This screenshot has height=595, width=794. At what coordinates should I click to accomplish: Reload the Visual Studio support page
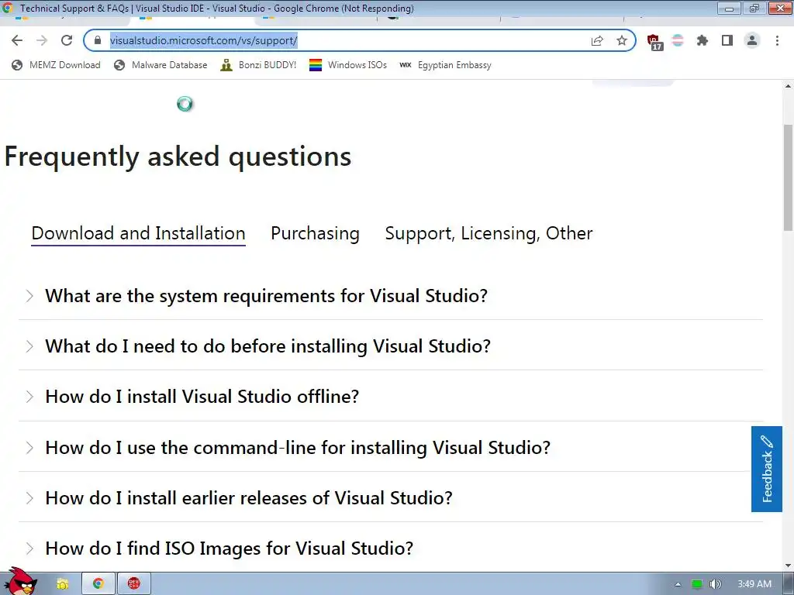click(67, 40)
